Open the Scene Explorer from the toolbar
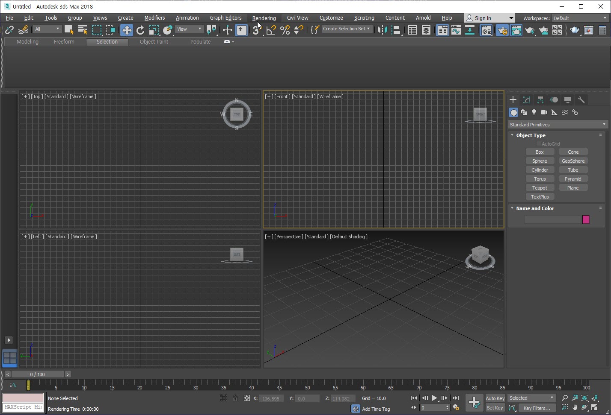 point(412,30)
